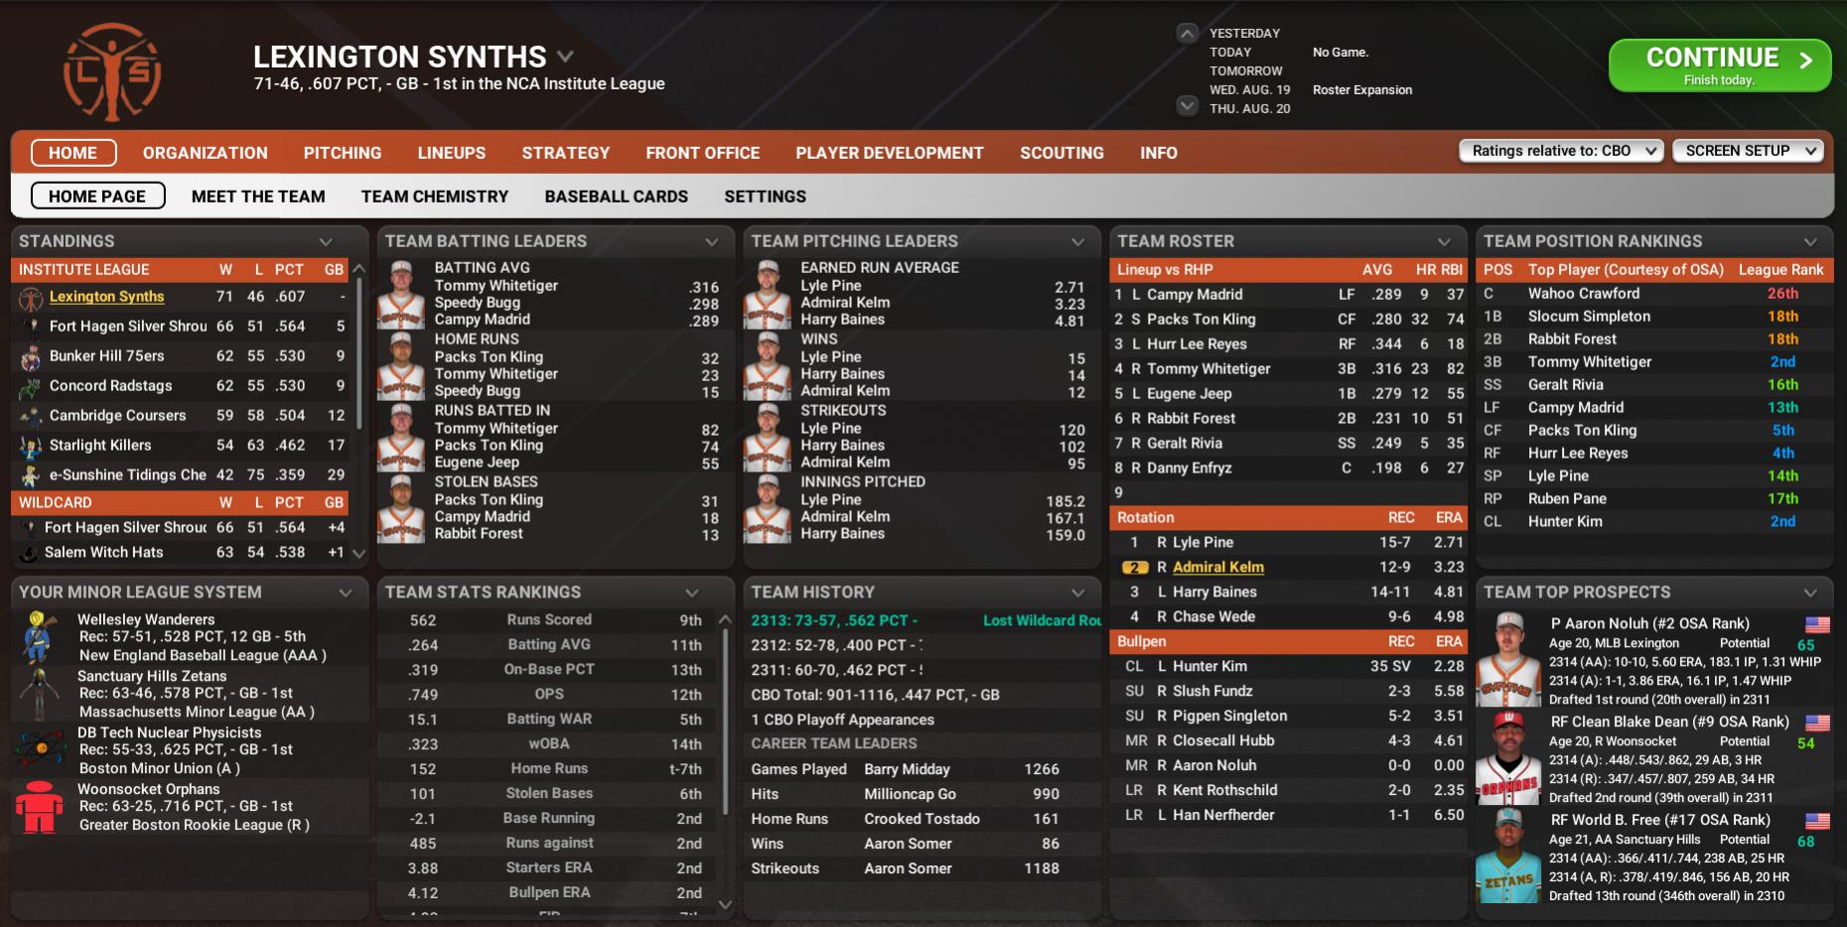Open the Admiral Kelm player link
The image size is (1847, 927).
click(x=1217, y=568)
